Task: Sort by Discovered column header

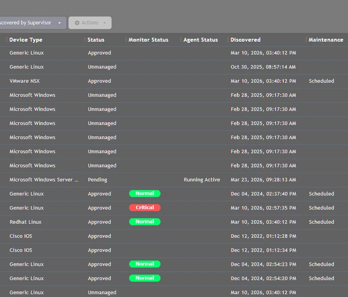Action: click(x=245, y=40)
